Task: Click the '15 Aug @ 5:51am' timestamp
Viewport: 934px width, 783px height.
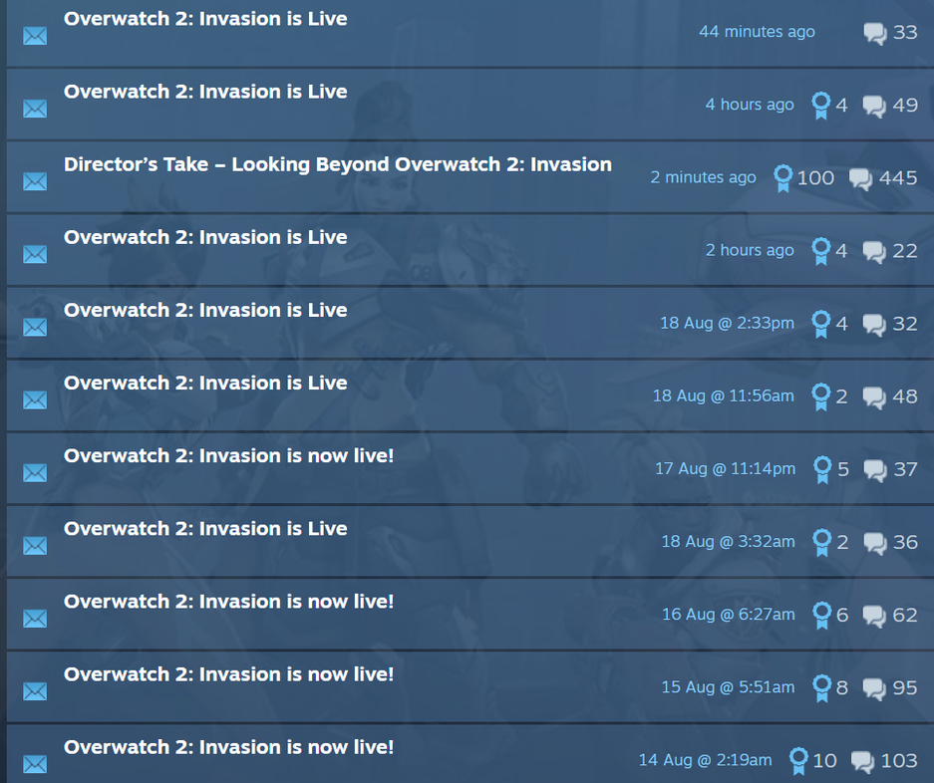Action: (728, 687)
